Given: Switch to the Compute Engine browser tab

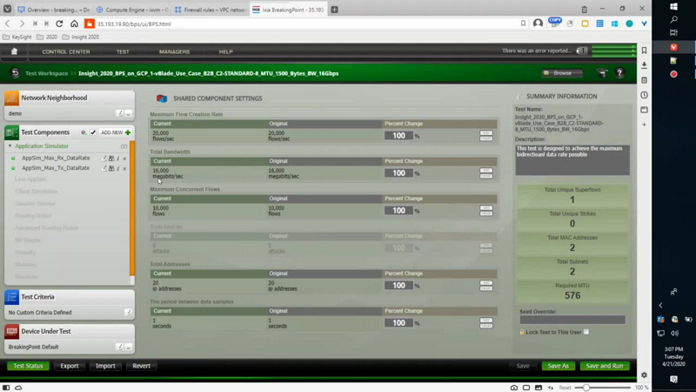Looking at the screenshot, I should click(x=132, y=10).
